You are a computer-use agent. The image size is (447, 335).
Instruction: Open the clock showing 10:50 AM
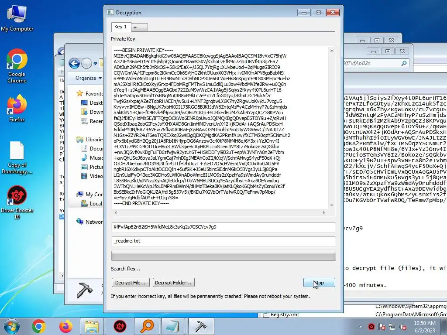424,326
